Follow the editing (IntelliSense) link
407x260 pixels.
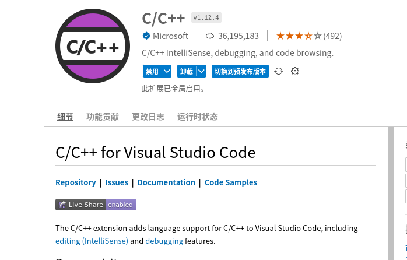click(92, 241)
